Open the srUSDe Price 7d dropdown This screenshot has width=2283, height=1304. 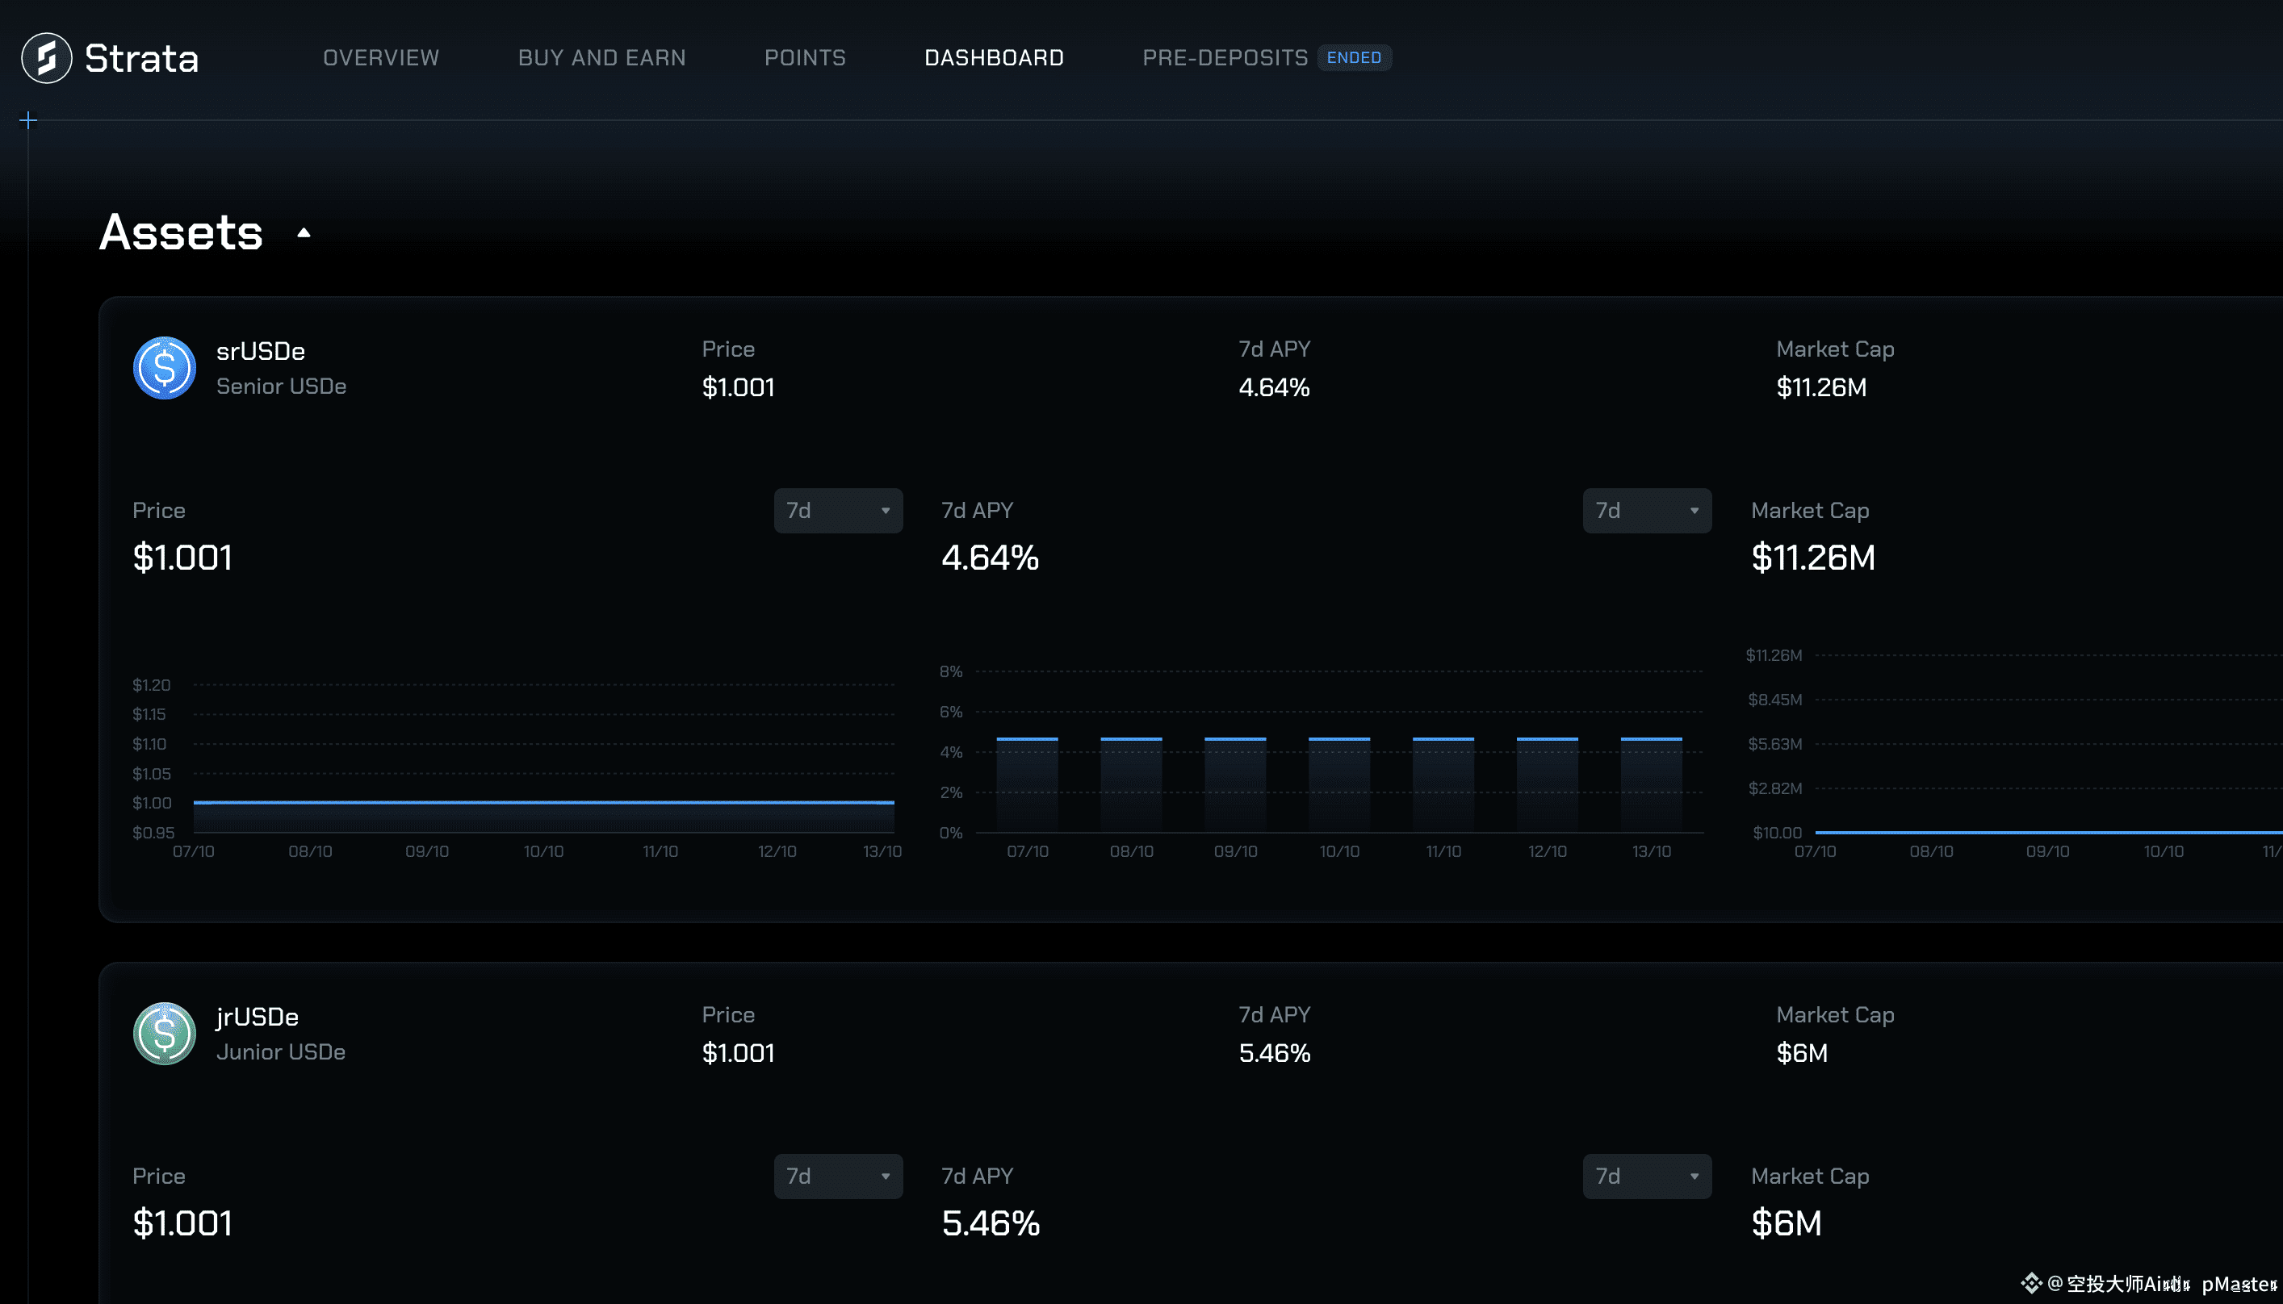pos(838,511)
